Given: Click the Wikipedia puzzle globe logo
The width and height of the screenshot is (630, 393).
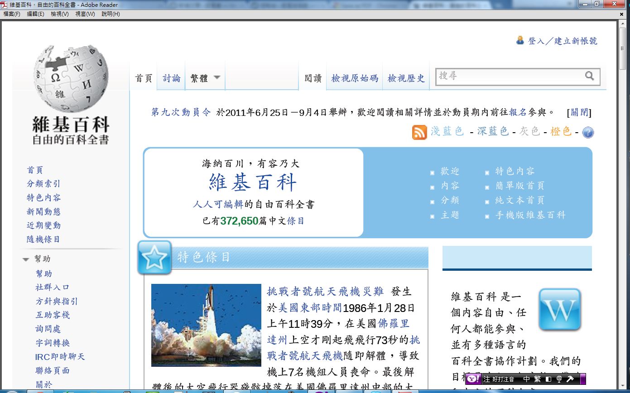Looking at the screenshot, I should [71, 79].
